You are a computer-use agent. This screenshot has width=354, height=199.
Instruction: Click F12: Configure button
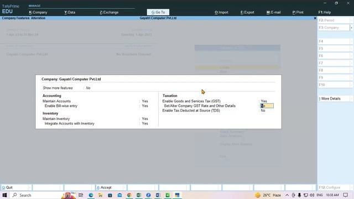point(335,187)
